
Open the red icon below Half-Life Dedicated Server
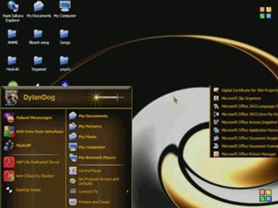pos(9,176)
